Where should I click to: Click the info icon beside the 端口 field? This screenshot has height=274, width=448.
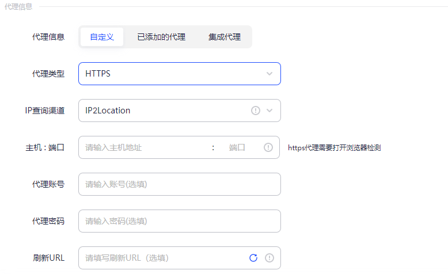[268, 147]
